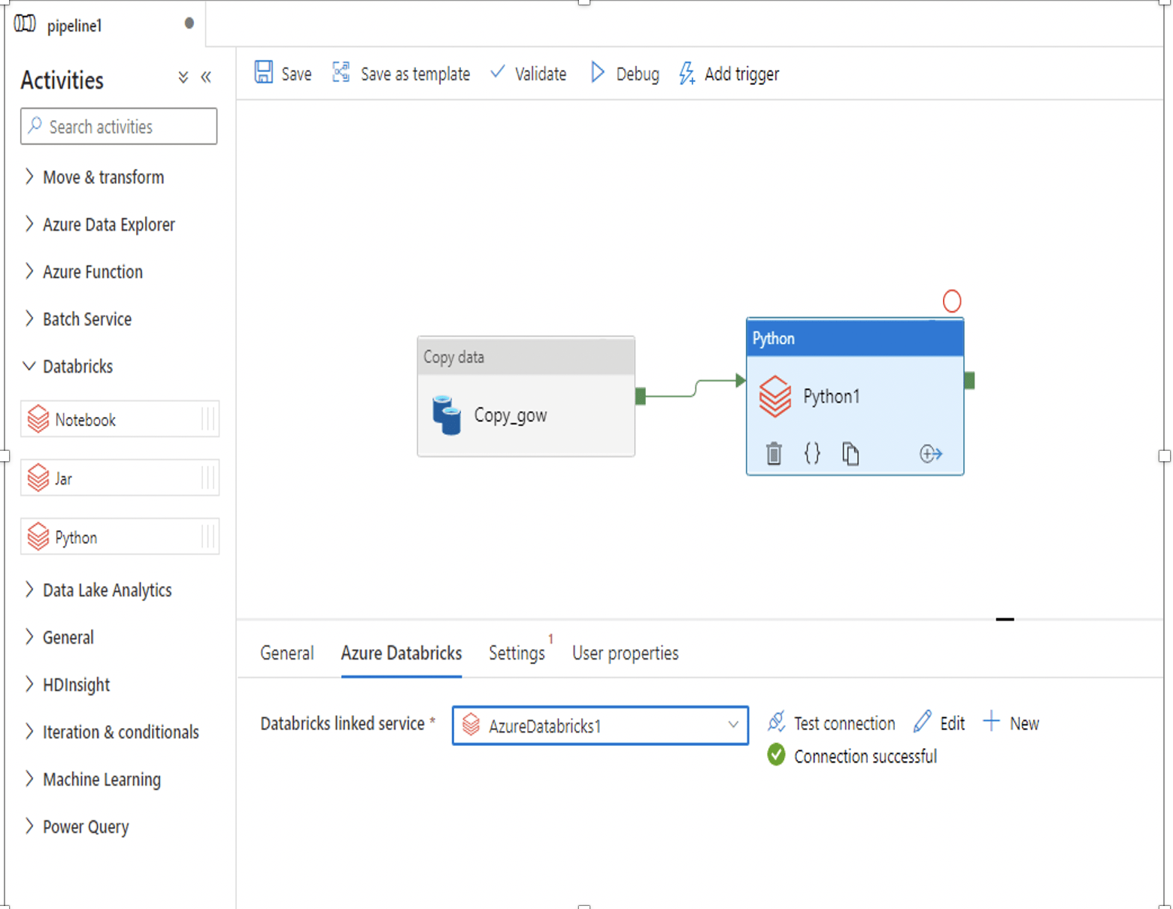Click Python1 add output arrow icon
Viewport: 1173px width, 909px height.
[930, 454]
